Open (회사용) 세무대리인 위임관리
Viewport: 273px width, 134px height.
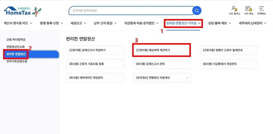pos(95,78)
